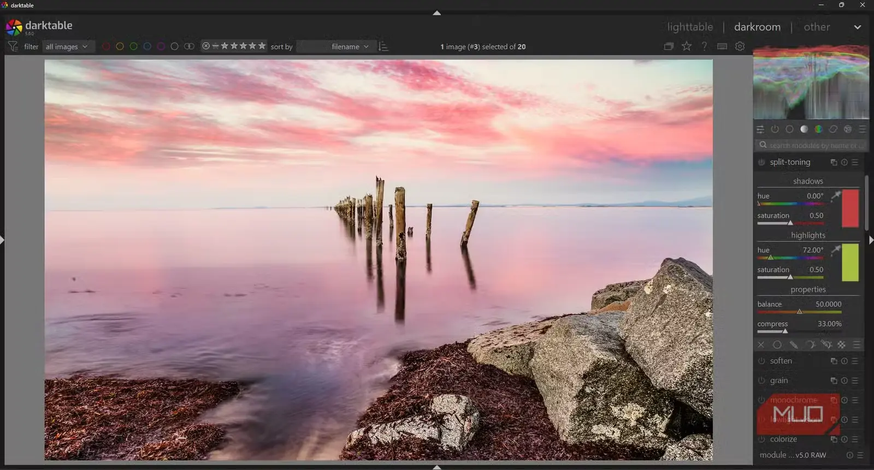Open module groups presets menu
This screenshot has height=470, width=874.
pos(862,129)
